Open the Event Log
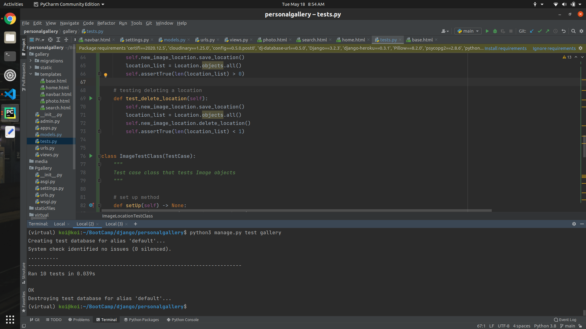The height and width of the screenshot is (329, 586). (x=565, y=320)
